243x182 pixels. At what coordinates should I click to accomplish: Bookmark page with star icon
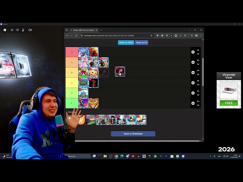(x=151, y=36)
